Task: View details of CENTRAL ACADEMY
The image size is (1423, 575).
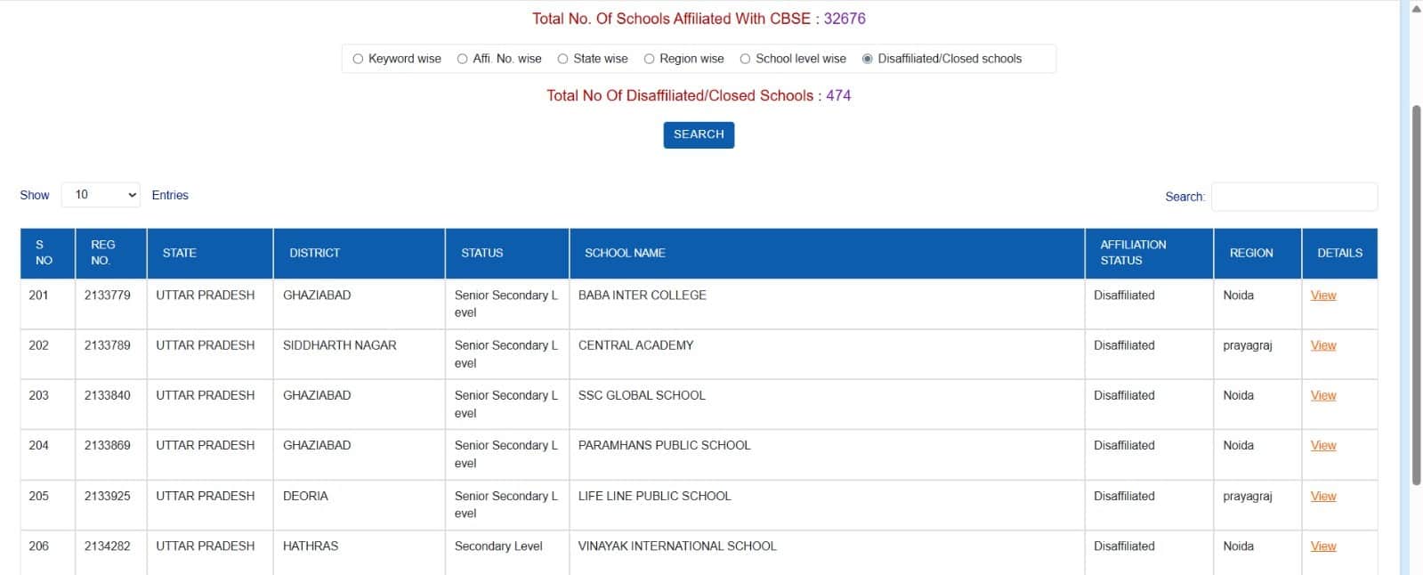Action: pyautogui.click(x=1322, y=345)
